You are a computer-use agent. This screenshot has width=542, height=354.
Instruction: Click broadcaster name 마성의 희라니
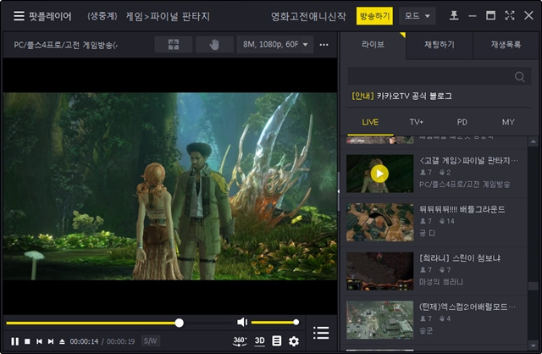[440, 282]
